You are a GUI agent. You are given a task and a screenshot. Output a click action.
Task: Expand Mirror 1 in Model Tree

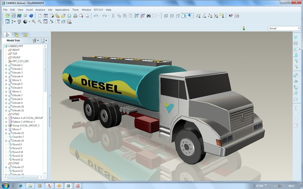coord(6,80)
